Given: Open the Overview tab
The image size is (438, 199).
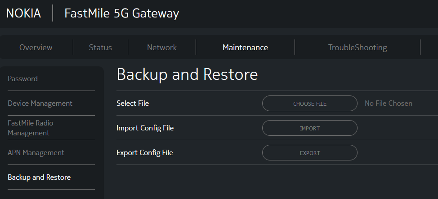Looking at the screenshot, I should [36, 48].
